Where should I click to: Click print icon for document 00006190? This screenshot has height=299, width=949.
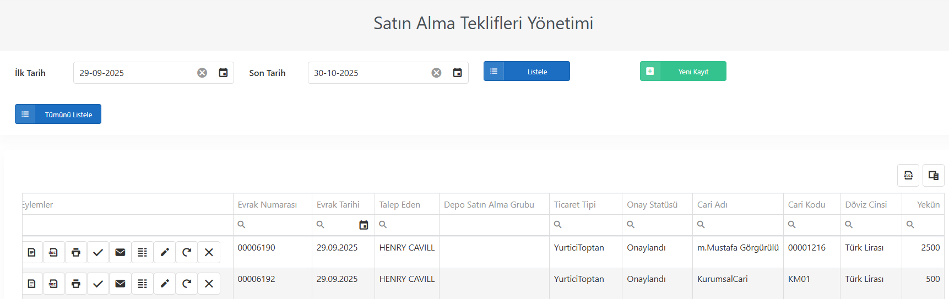[76, 252]
